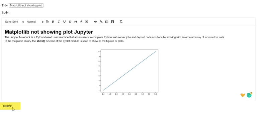Viewport: 257px width, 120px height.
Task: Click the orange extension icon beside Grammarly
Action: tap(243, 95)
